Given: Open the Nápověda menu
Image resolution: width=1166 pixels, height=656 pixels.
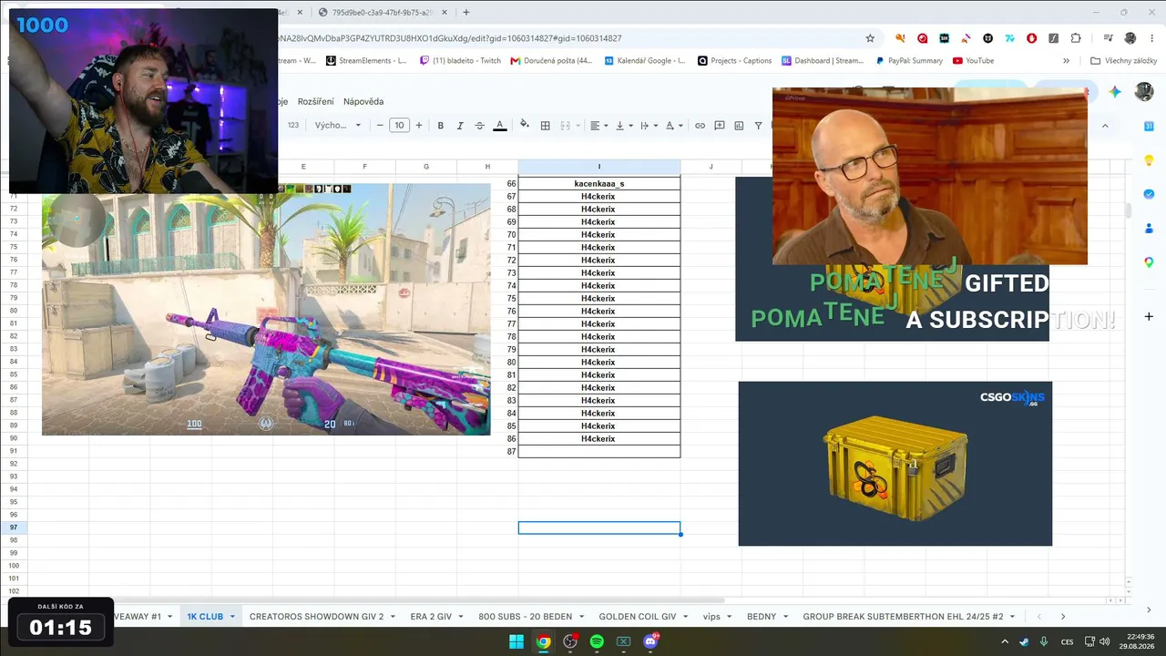Looking at the screenshot, I should 363,101.
